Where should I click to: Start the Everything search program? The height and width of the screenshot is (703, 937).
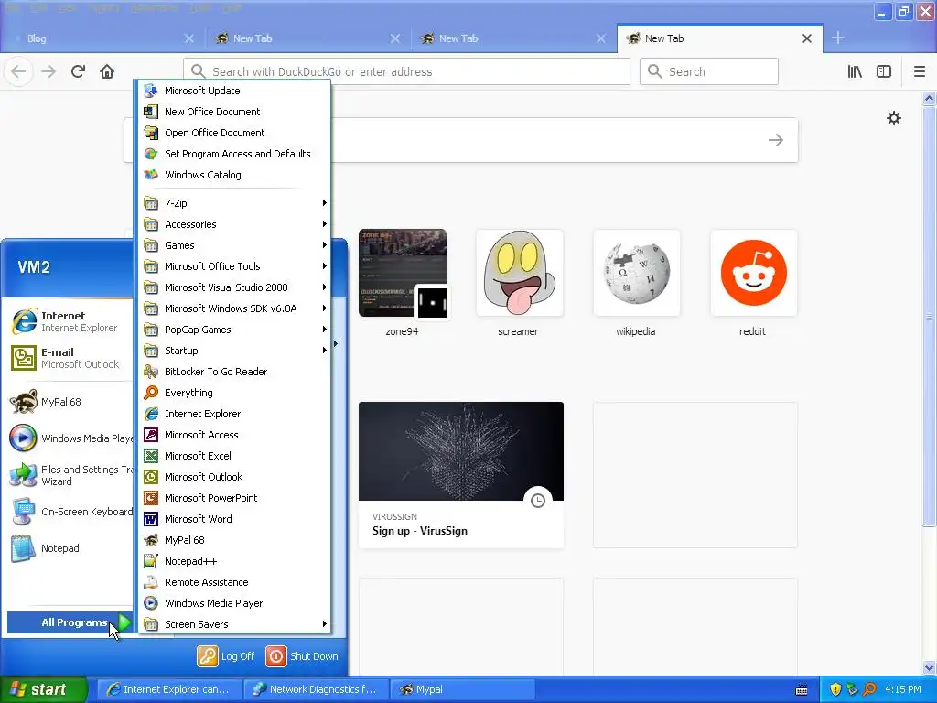(x=234, y=393)
